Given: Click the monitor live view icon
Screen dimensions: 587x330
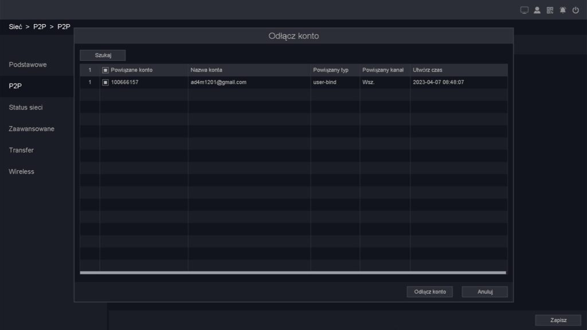Looking at the screenshot, I should (524, 10).
